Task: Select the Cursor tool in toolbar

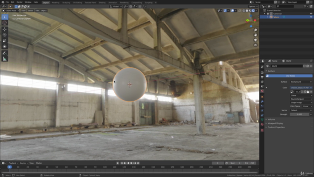Action: point(4,23)
